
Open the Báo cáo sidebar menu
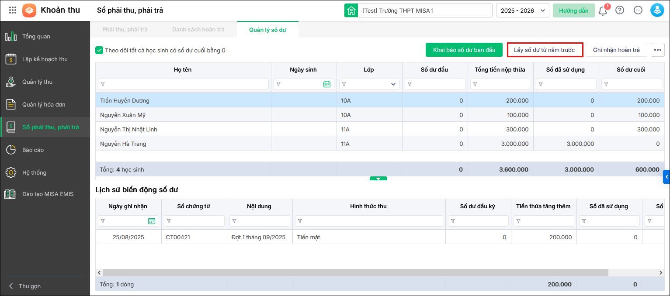point(33,150)
